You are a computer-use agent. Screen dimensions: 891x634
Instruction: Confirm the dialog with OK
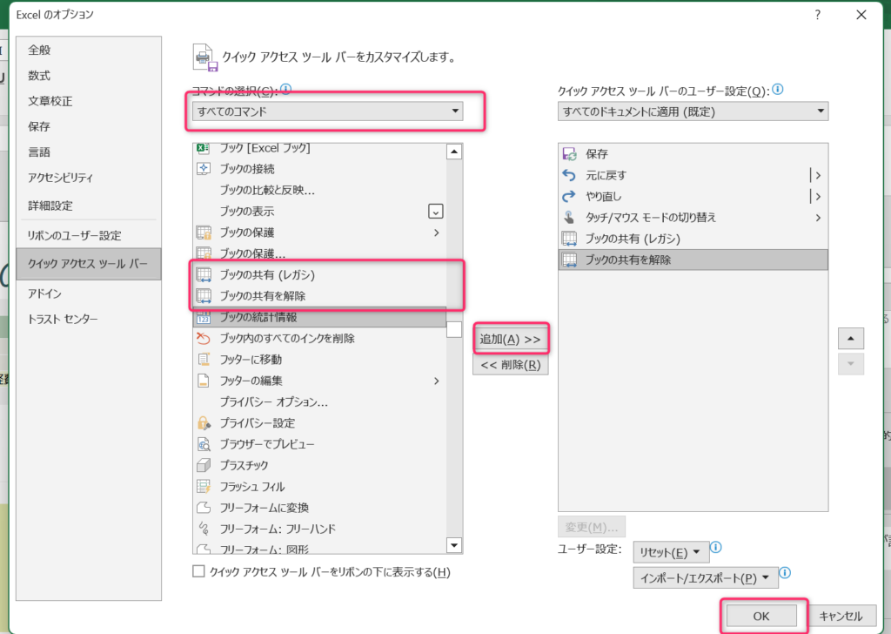click(x=760, y=616)
